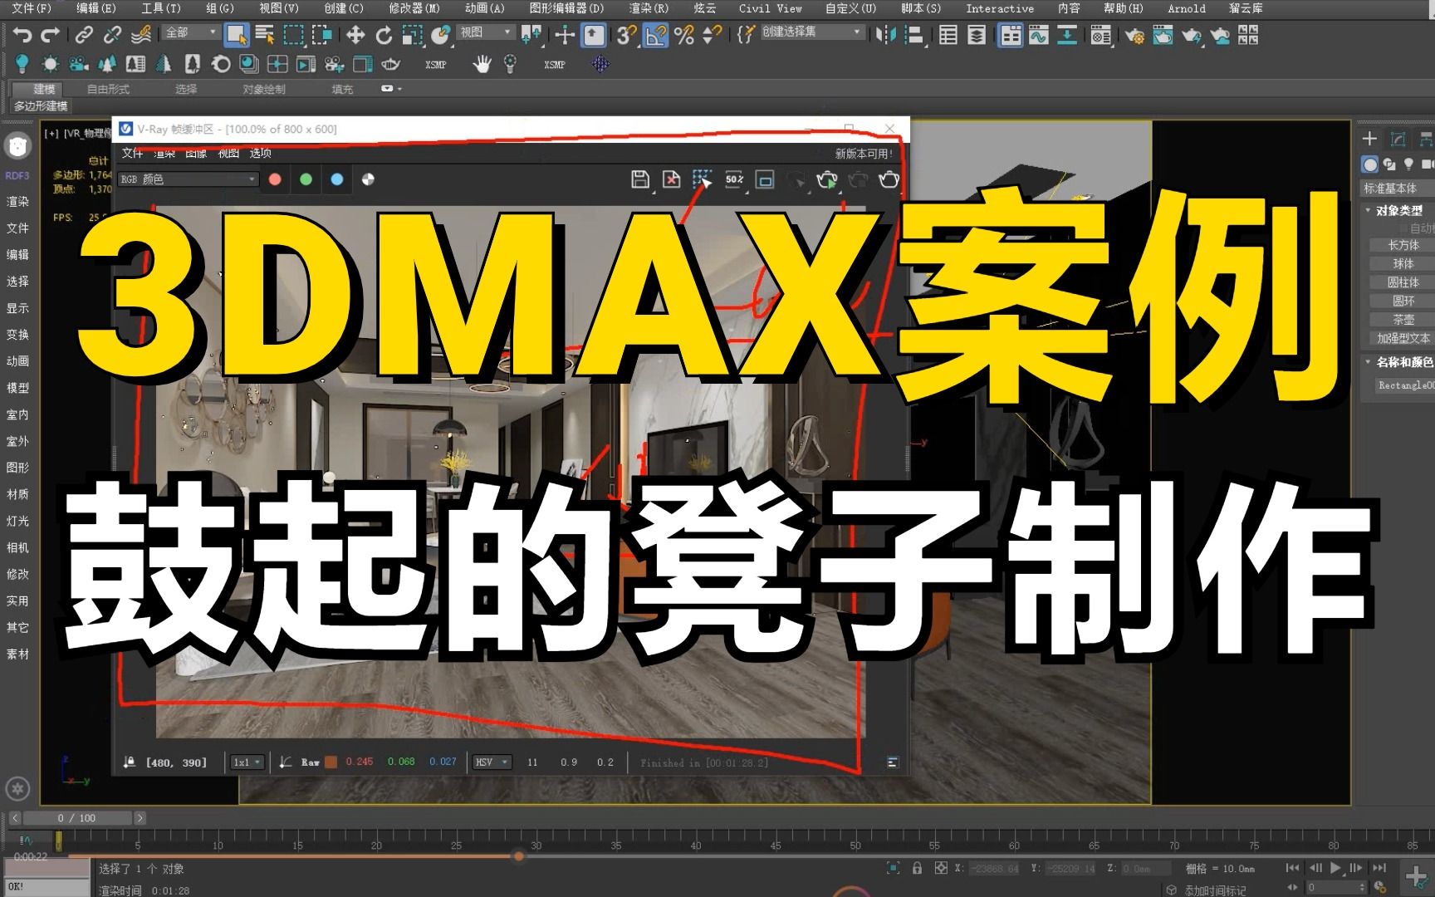Activate the Rotate tool on the toolbar
Screen dimensions: 1435x897
[x=384, y=35]
